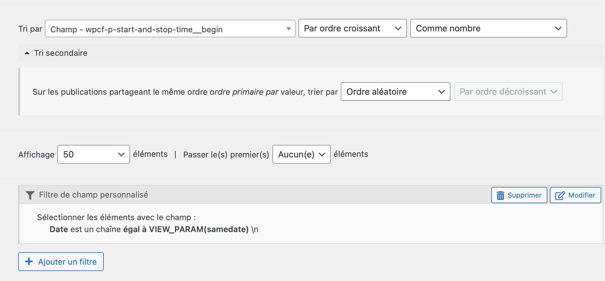The image size is (605, 281).
Task: Click the pencil edit icon in Modifier
Action: pos(560,195)
